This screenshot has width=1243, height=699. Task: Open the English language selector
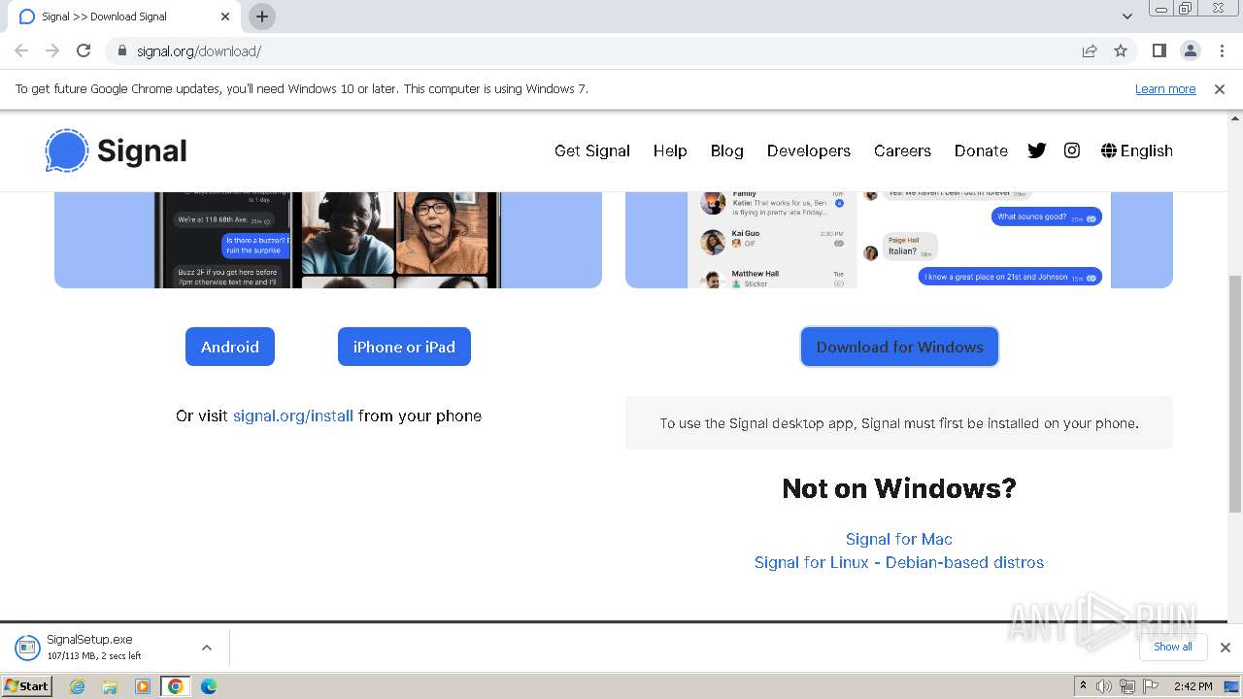click(x=1137, y=150)
